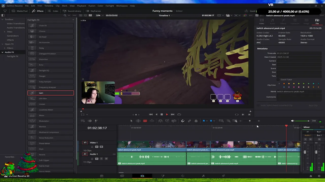
Task: Toggle timeline Snapping magnet icon
Action: tap(183, 121)
